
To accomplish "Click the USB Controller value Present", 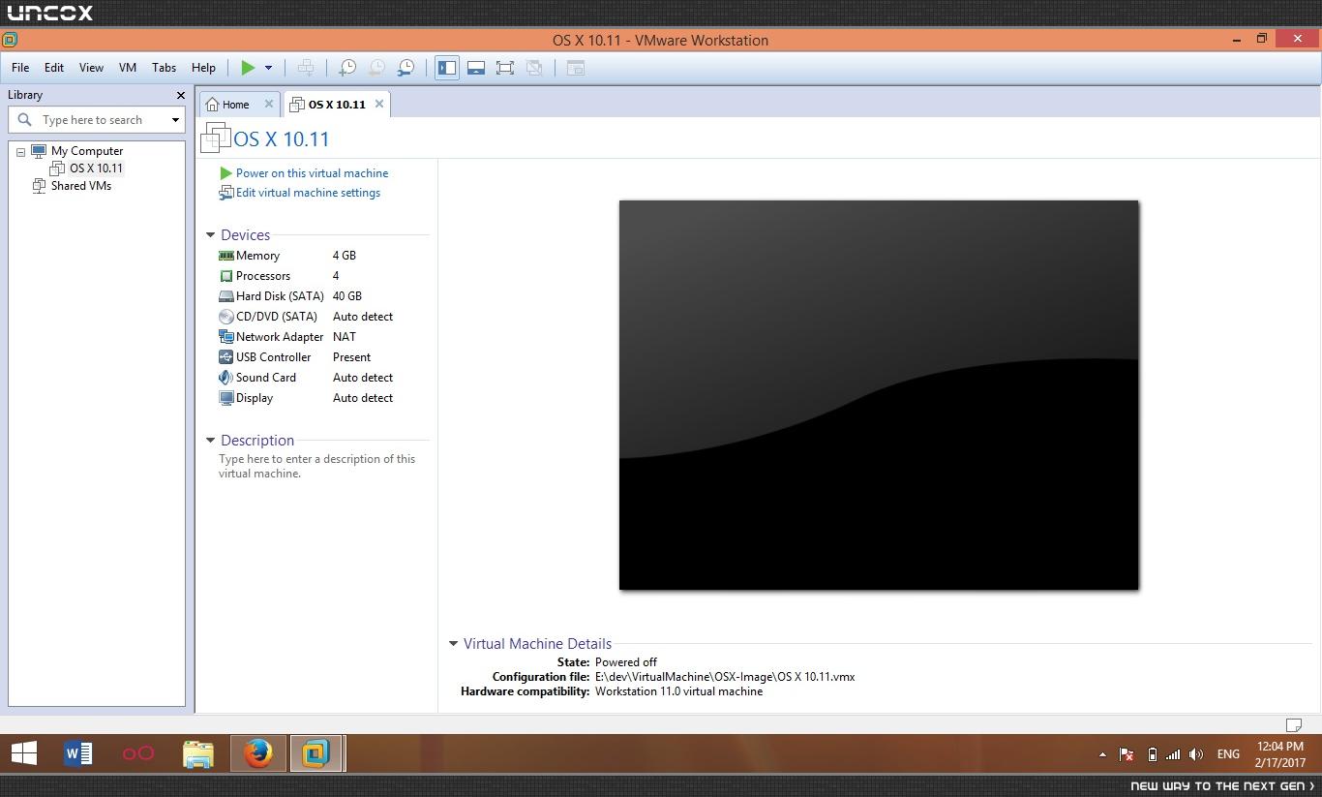I will point(352,357).
